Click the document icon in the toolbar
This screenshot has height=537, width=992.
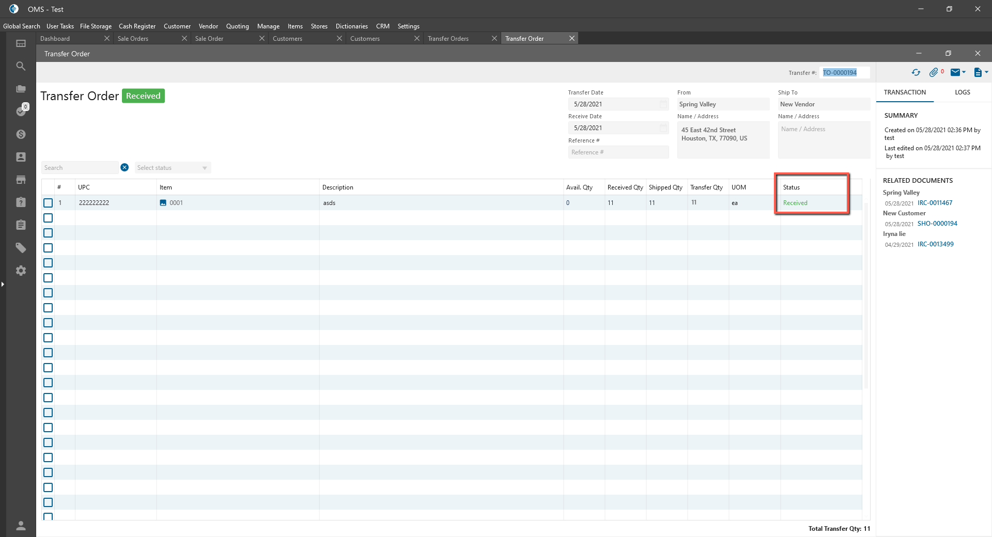point(978,72)
